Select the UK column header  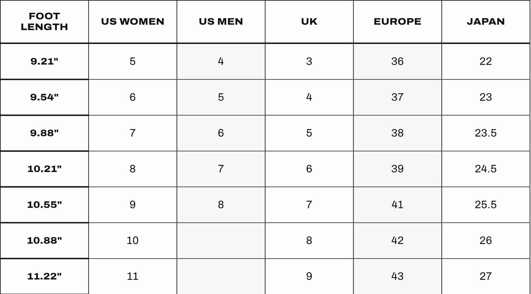tap(309, 22)
